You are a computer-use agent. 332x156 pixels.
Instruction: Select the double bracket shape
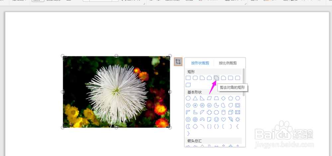pyautogui.click(x=209, y=126)
